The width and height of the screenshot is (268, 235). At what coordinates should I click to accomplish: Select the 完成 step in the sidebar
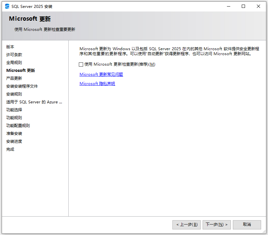pos(10,149)
